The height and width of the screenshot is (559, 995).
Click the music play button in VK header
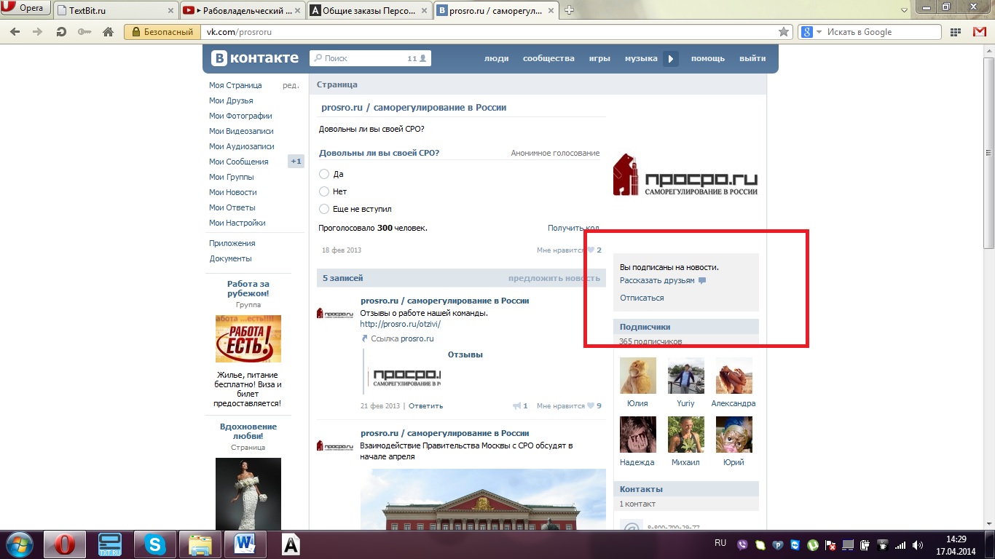671,59
